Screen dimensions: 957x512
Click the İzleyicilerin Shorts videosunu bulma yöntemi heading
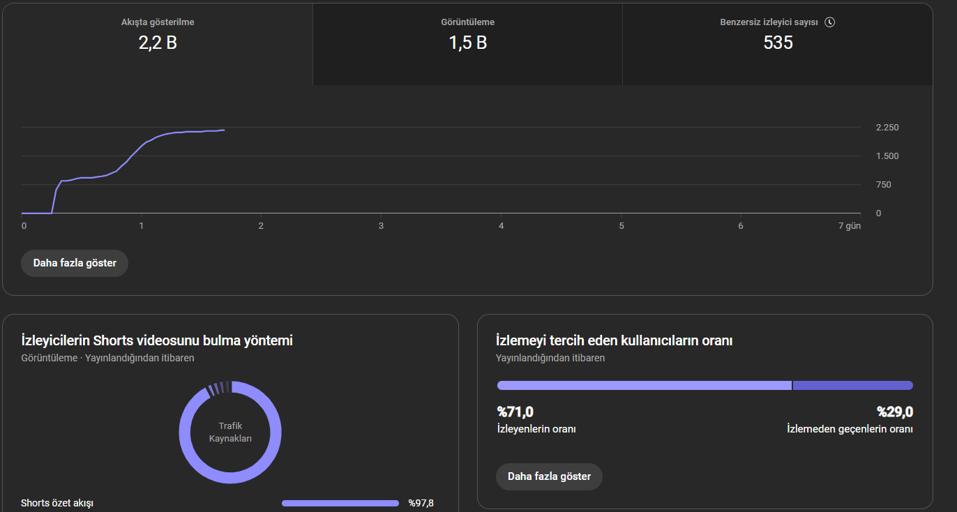157,340
